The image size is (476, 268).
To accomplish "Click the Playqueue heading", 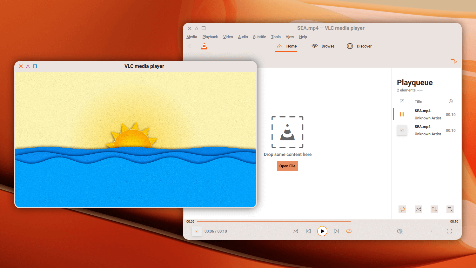I will point(415,83).
